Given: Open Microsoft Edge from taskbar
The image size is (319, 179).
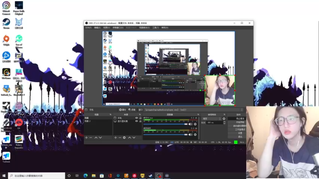Looking at the screenshot, I should (85, 176).
